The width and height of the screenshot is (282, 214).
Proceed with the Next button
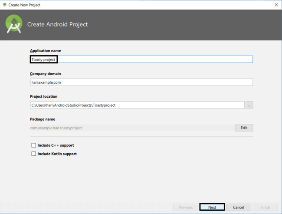click(212, 207)
